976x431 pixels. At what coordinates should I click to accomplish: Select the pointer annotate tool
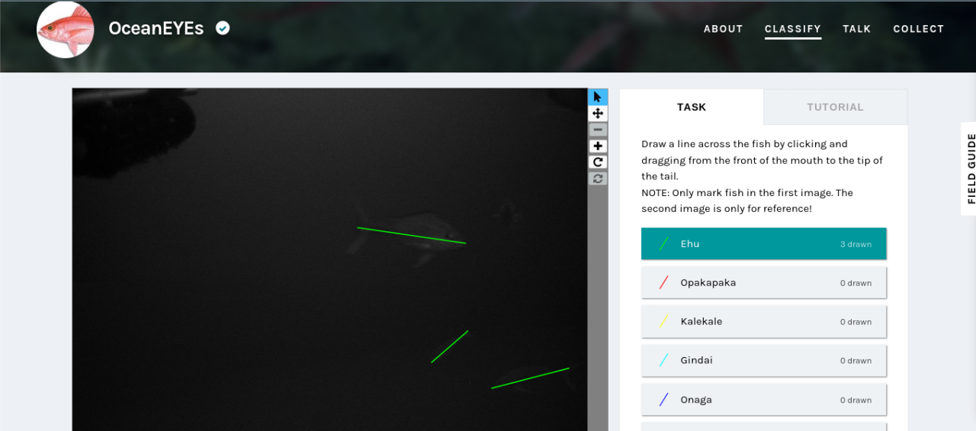598,97
